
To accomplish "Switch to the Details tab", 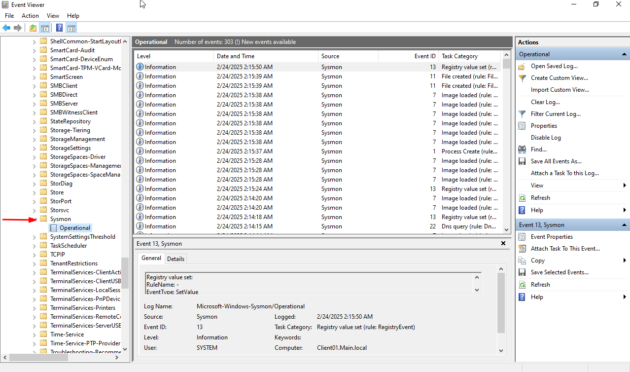I will 175,259.
